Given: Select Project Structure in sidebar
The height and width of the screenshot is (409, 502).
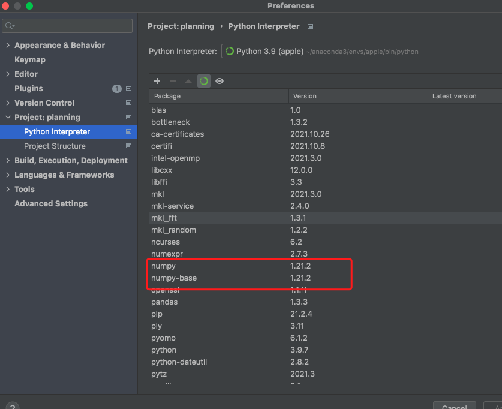Looking at the screenshot, I should [x=55, y=146].
